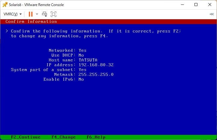Click the netmask 255.255.255.0
Viewport: 217px width, 140px height.
pos(96,74)
